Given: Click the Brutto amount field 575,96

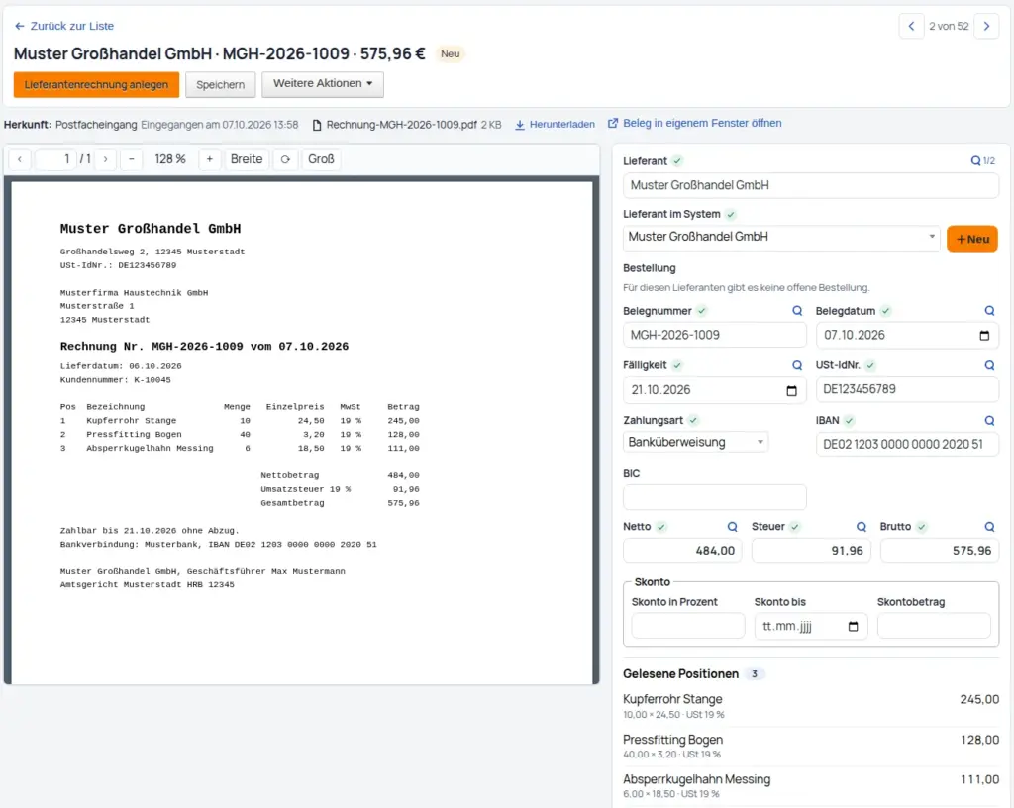Looking at the screenshot, I should coord(940,551).
